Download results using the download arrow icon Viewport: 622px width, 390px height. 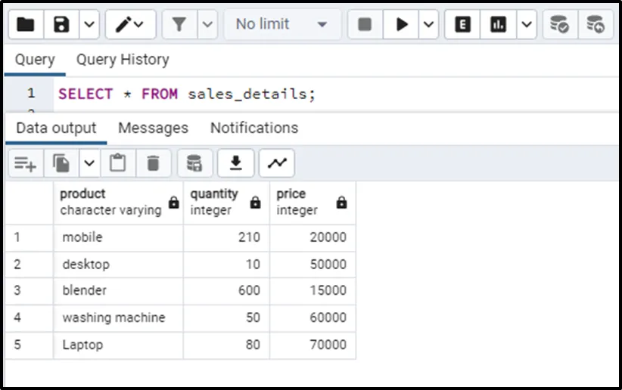(236, 163)
